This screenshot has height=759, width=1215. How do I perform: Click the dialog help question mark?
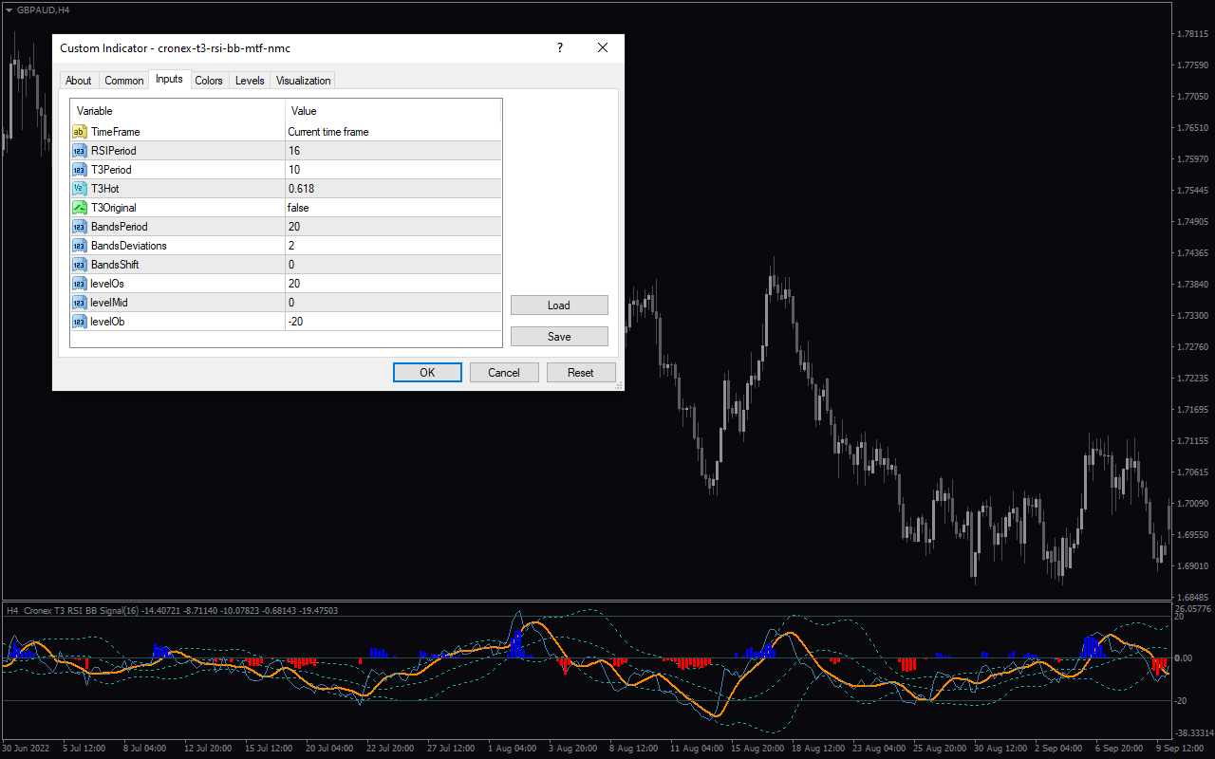tap(560, 47)
